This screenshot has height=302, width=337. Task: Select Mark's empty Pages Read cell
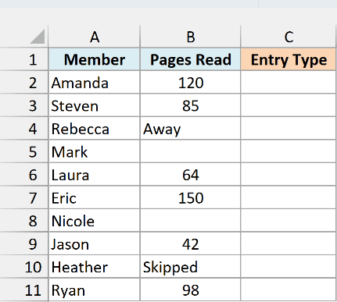pos(190,151)
